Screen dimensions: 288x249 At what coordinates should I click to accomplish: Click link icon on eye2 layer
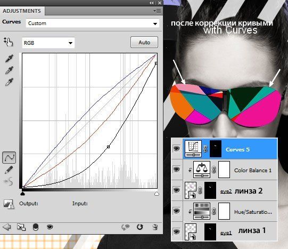coord(200,190)
